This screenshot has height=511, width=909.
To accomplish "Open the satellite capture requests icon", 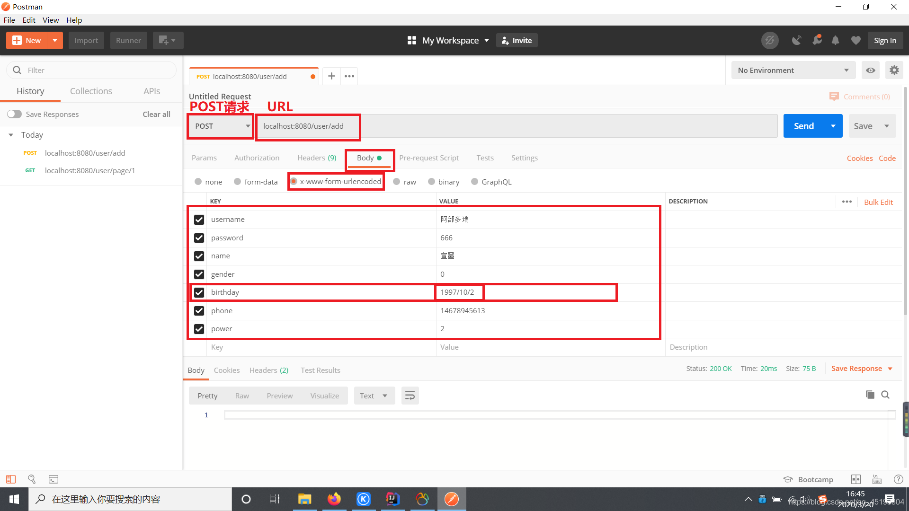I will 797,40.
